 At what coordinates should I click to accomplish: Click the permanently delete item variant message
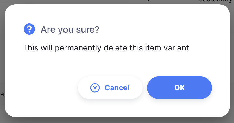click(106, 48)
